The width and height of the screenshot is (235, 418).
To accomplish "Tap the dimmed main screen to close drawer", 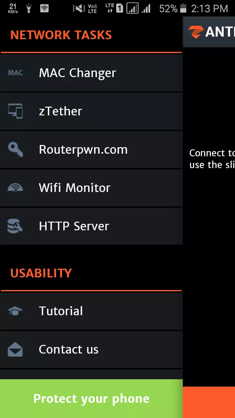I will (209, 213).
